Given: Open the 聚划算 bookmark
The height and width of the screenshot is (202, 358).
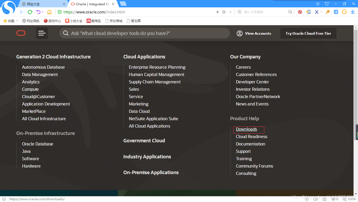Looking at the screenshot, I should (x=134, y=21).
